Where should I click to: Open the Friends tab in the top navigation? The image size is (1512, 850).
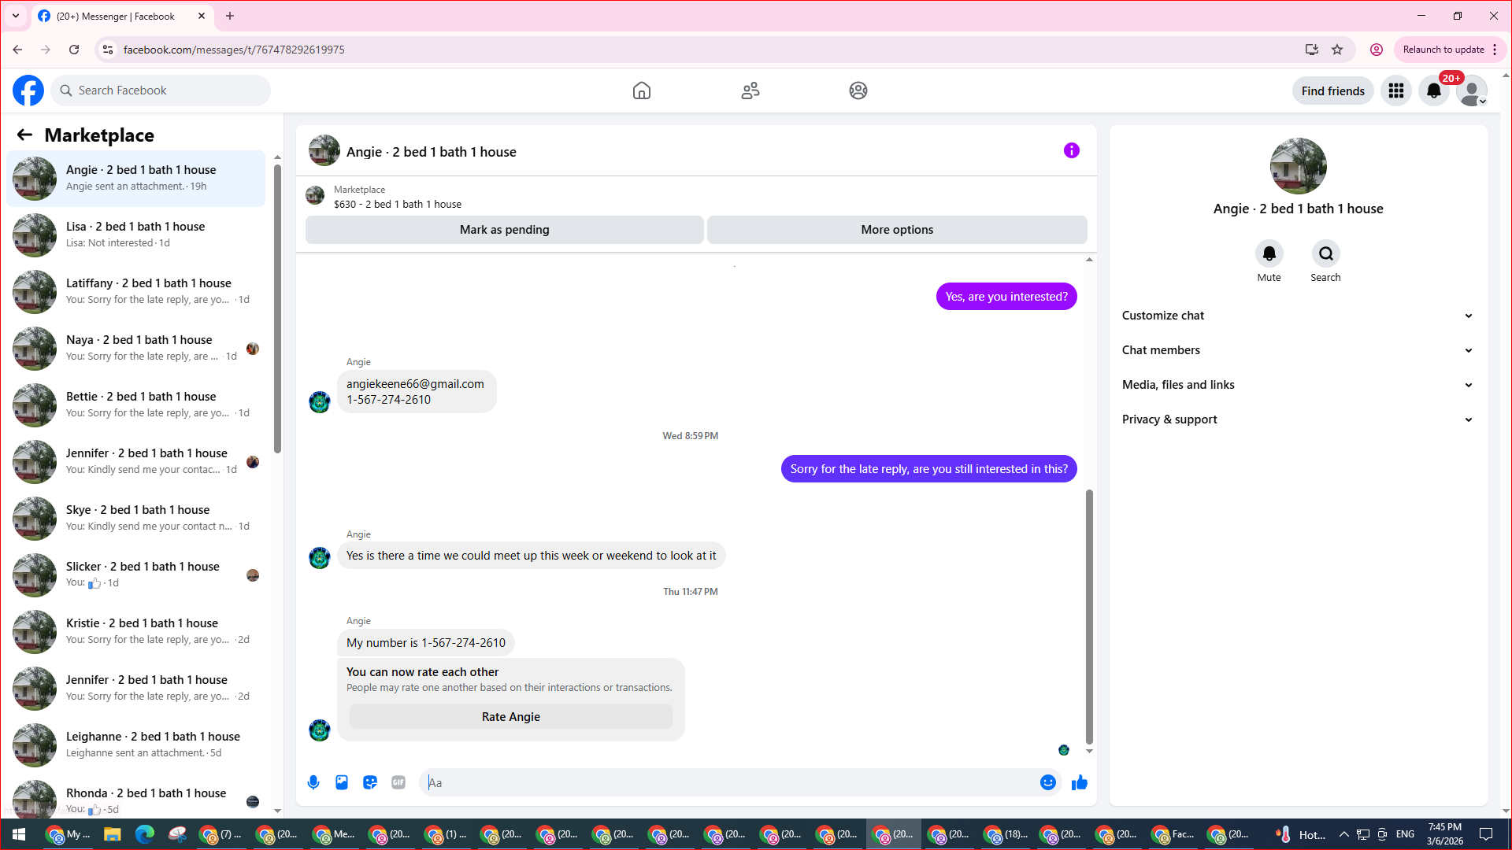pyautogui.click(x=750, y=91)
